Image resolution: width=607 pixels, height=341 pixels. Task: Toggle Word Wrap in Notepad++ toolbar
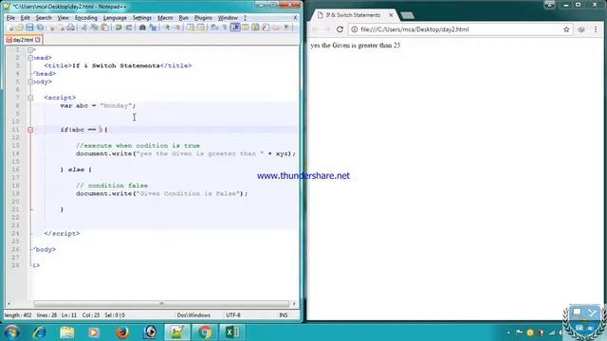point(214,27)
